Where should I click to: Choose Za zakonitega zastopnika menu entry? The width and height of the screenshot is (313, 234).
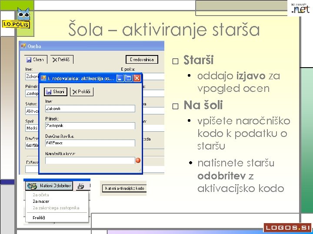[56, 208]
